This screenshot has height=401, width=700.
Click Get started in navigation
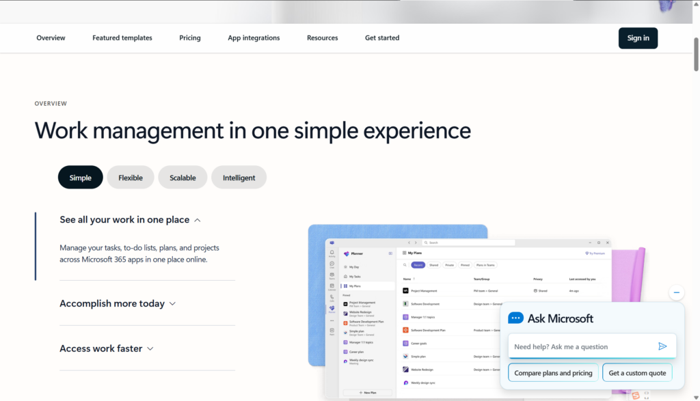382,38
